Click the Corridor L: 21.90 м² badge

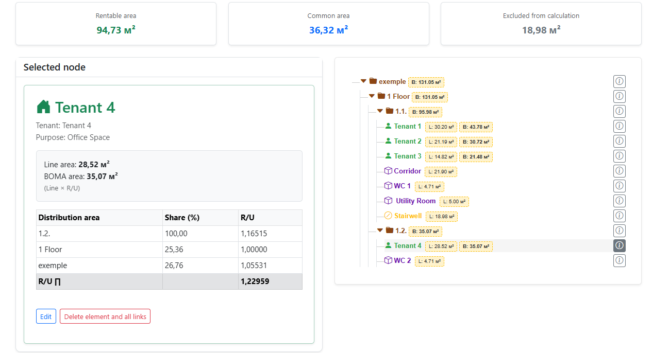click(x=441, y=171)
